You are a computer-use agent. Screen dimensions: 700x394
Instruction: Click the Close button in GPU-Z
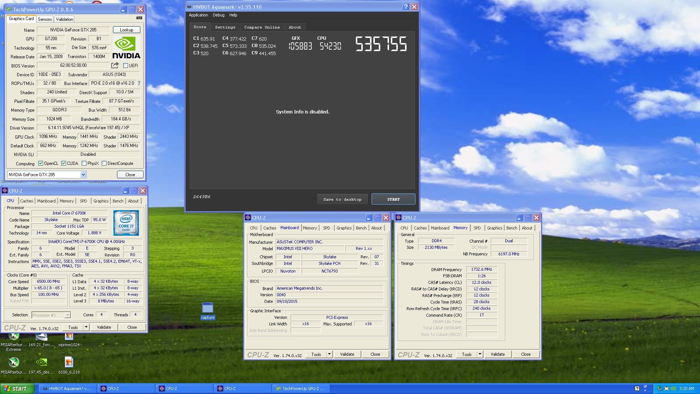tap(130, 175)
